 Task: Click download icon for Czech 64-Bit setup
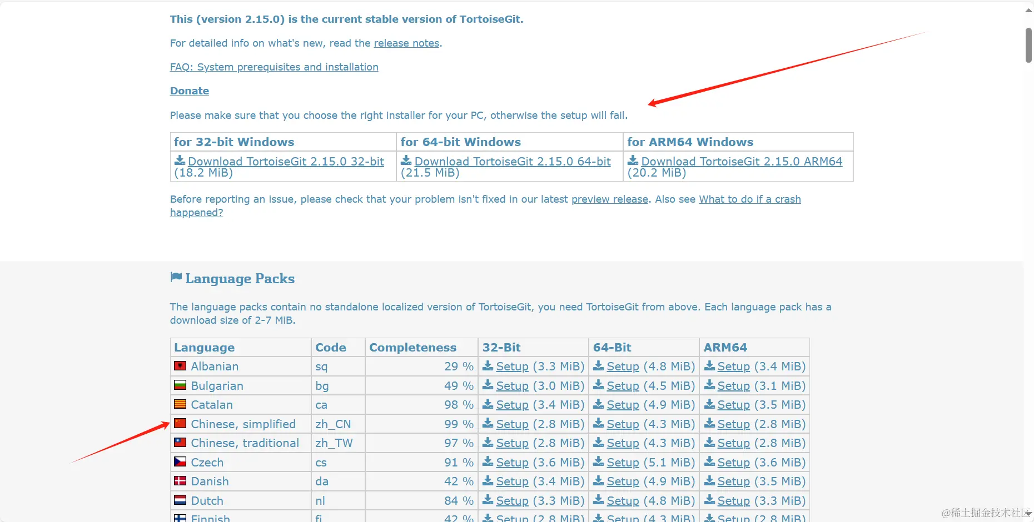click(x=598, y=461)
